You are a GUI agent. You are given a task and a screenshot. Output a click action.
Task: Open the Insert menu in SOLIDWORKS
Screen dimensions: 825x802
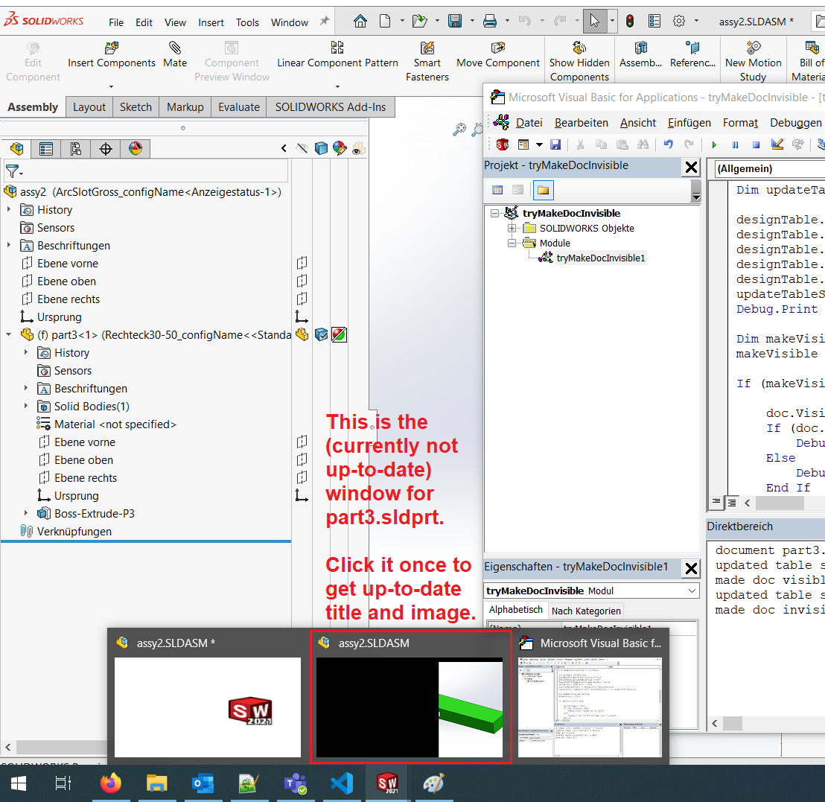click(211, 22)
